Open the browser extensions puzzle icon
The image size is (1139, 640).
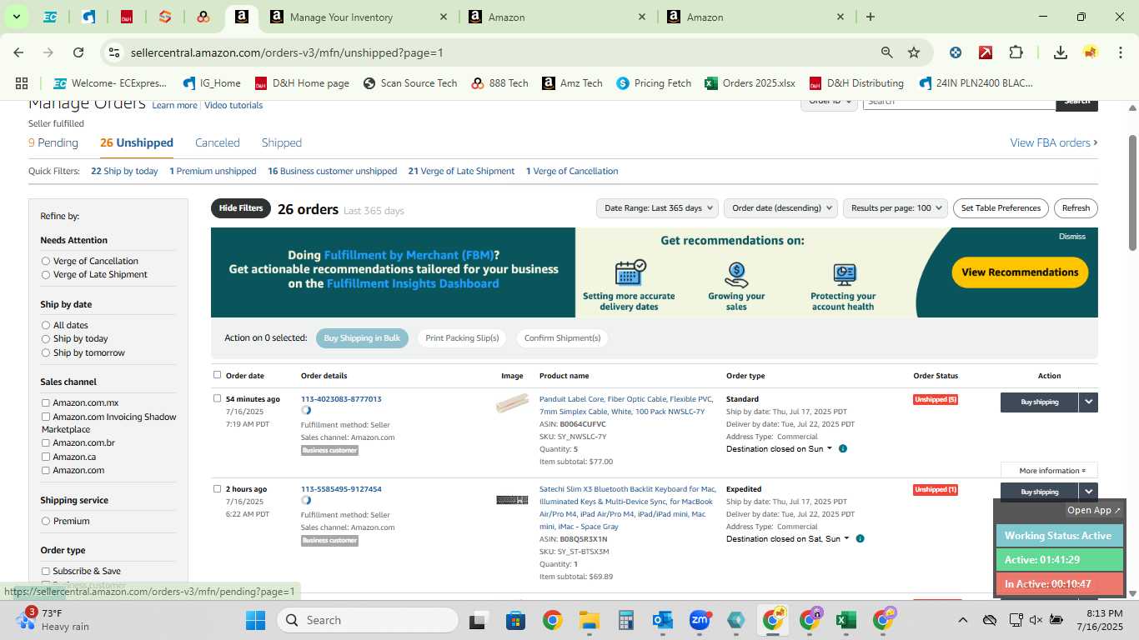(x=1016, y=52)
